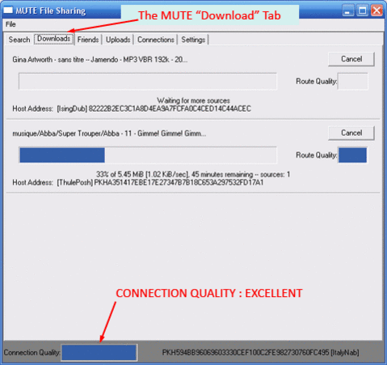Select the Downloads tab

point(54,39)
